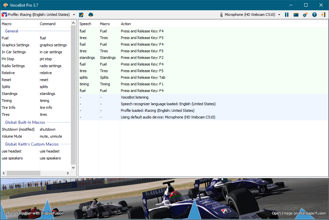The width and height of the screenshot is (329, 220).
Task: Open the help question mark icon
Action: click(314, 15)
